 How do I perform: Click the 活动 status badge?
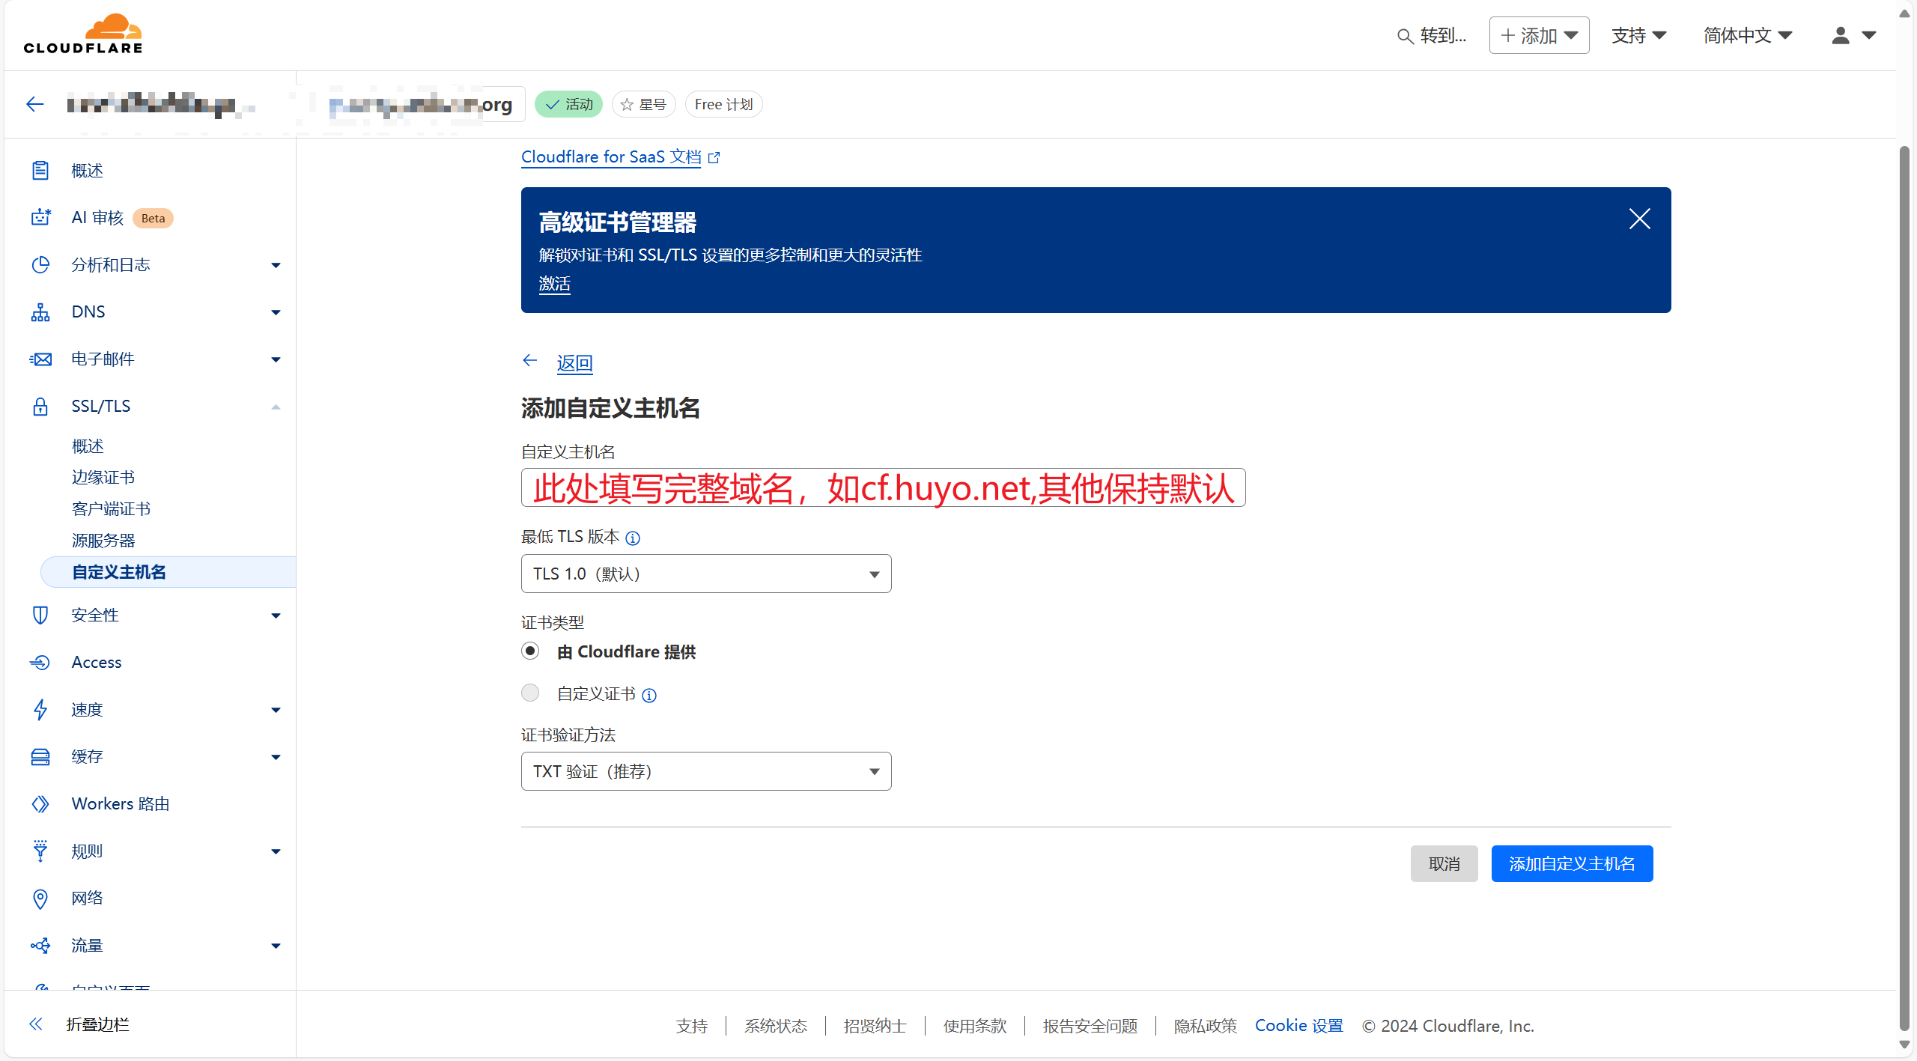[x=568, y=105]
